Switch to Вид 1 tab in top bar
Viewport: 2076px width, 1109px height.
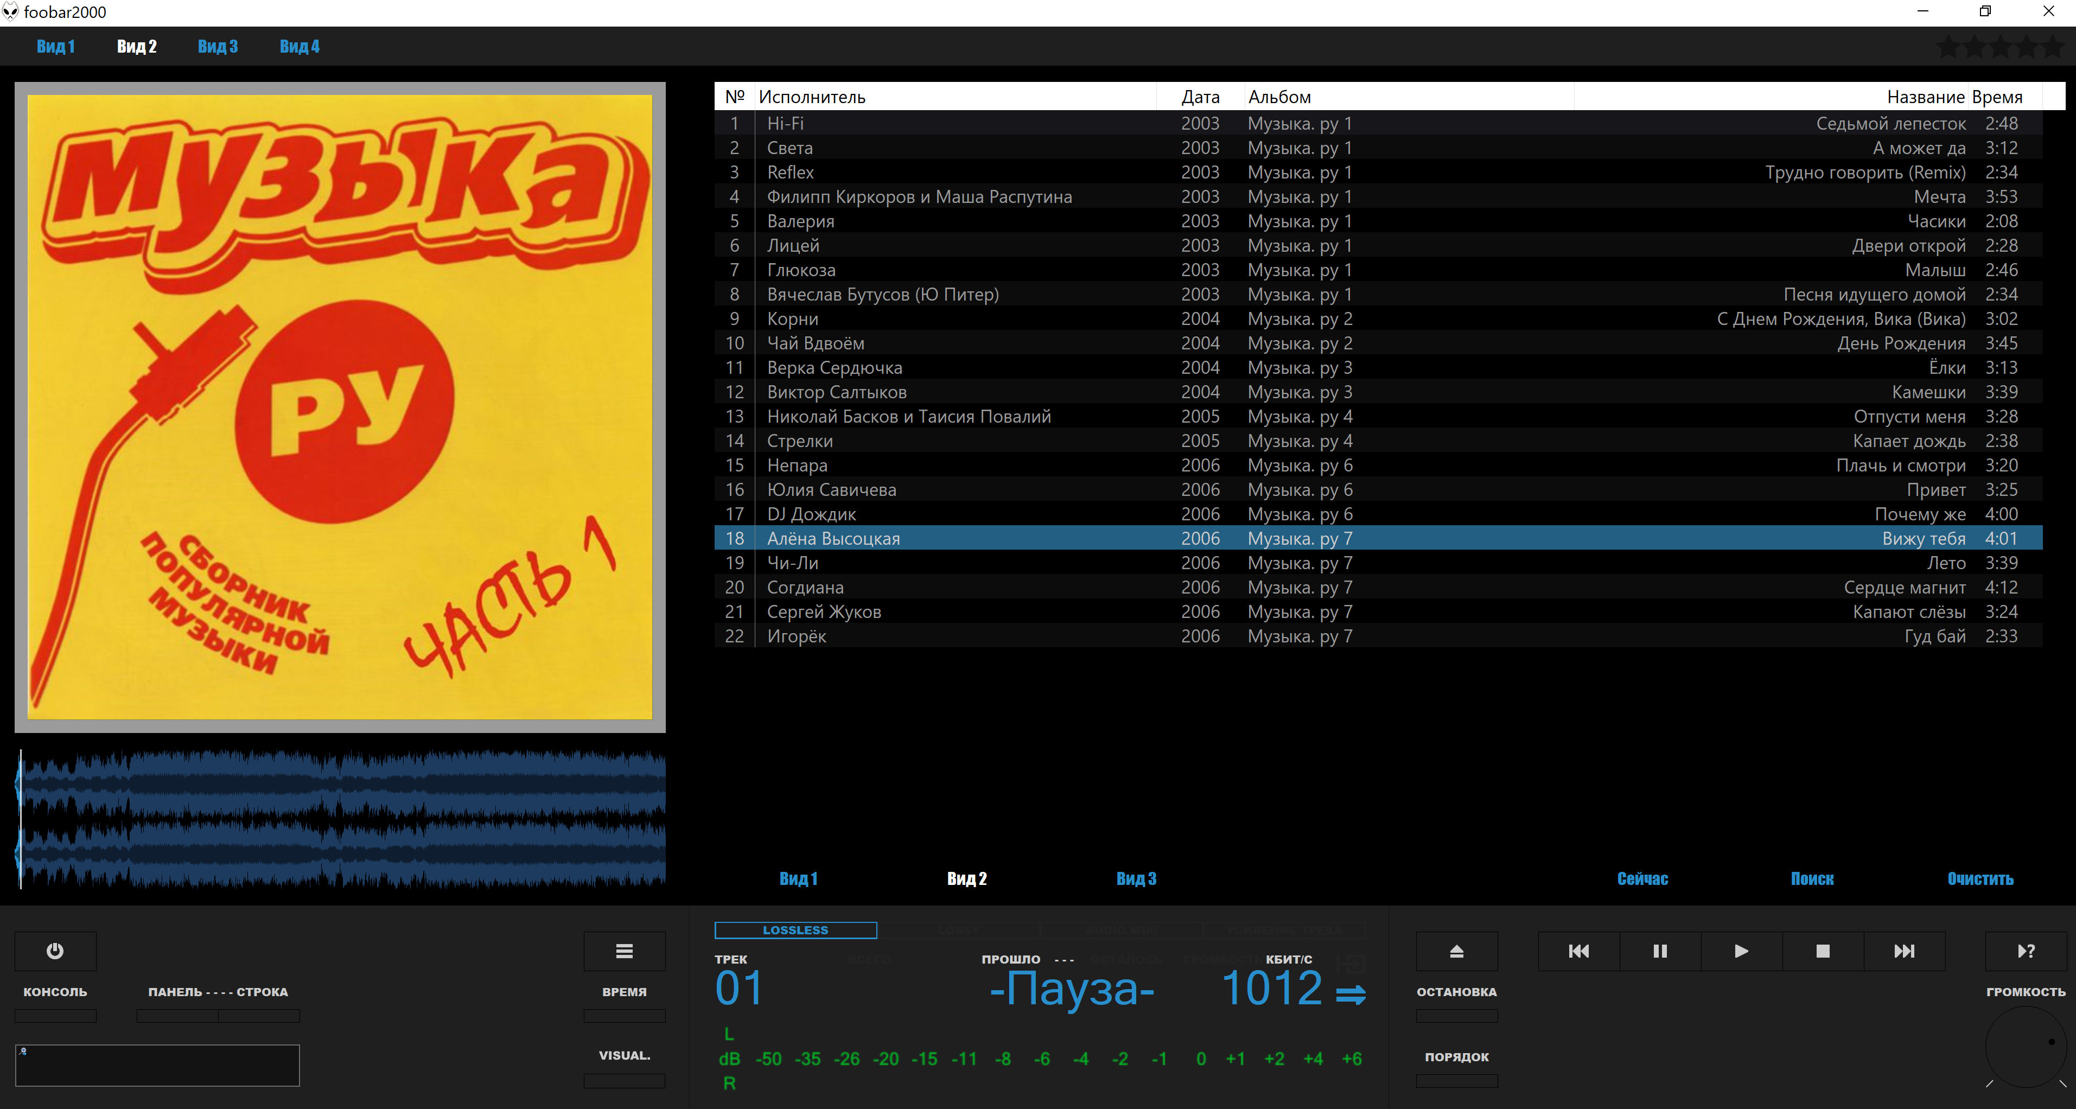tap(55, 47)
